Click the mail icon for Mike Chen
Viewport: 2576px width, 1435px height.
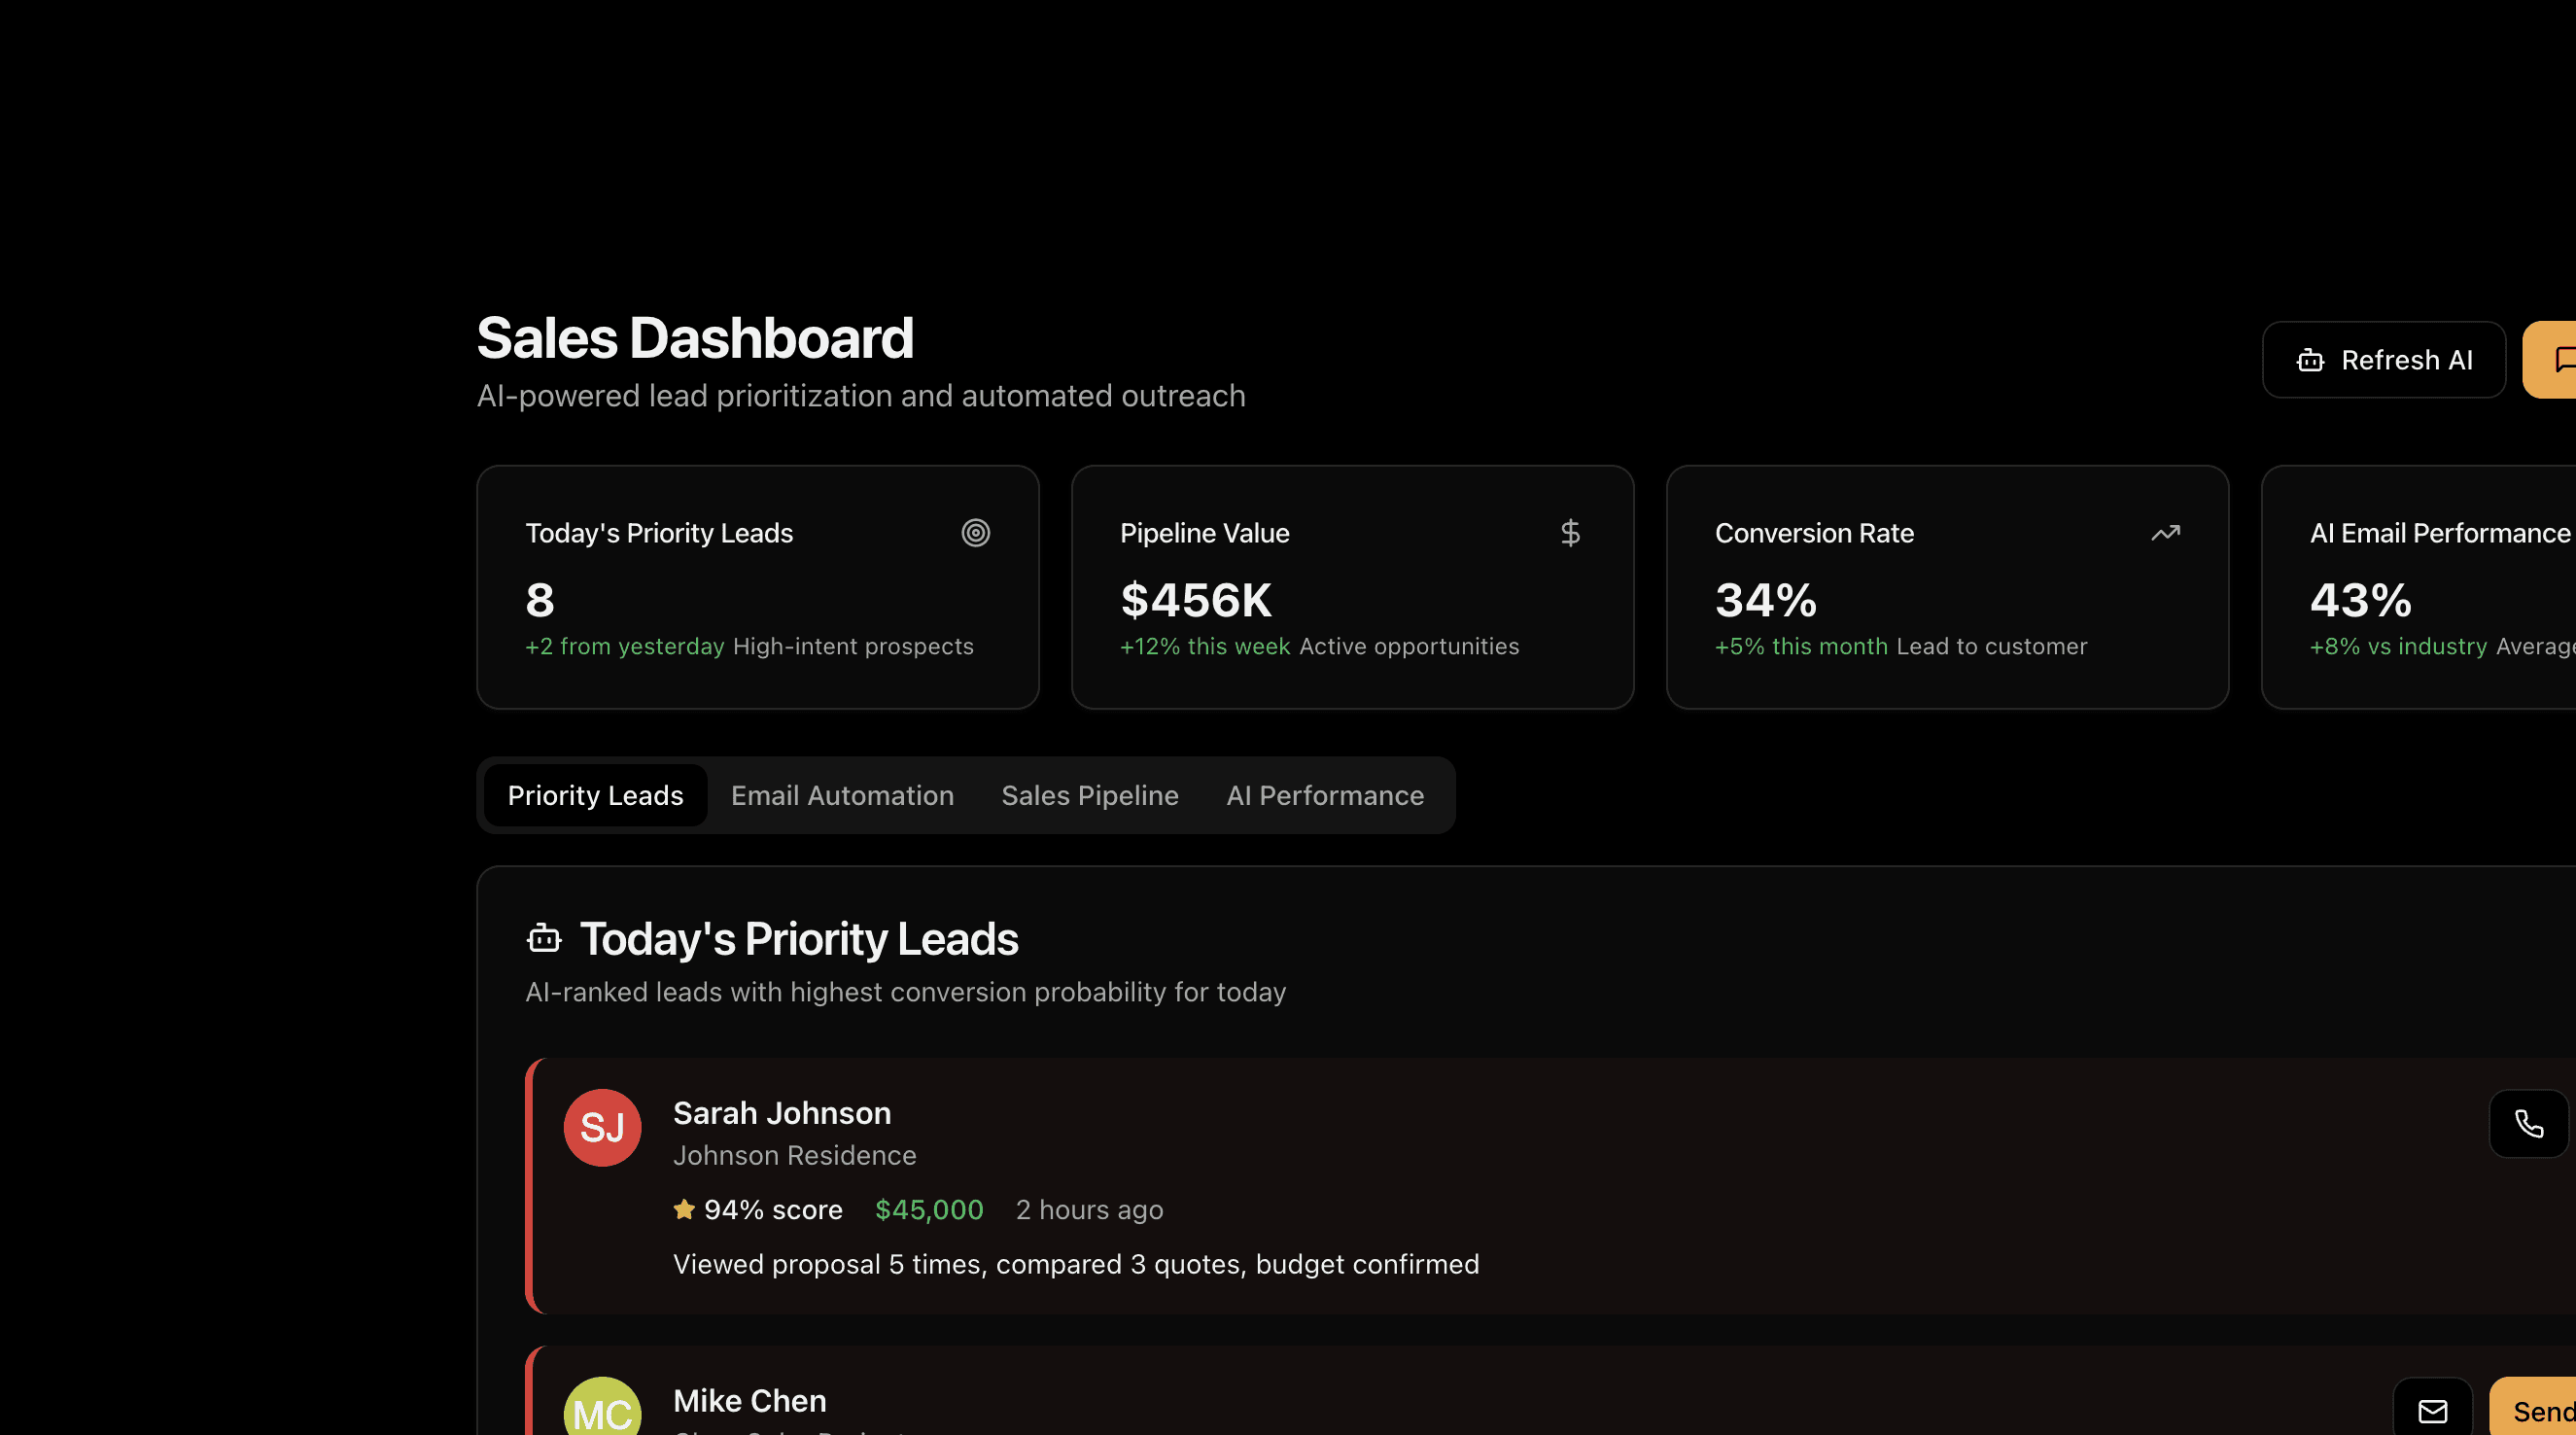tap(2432, 1411)
